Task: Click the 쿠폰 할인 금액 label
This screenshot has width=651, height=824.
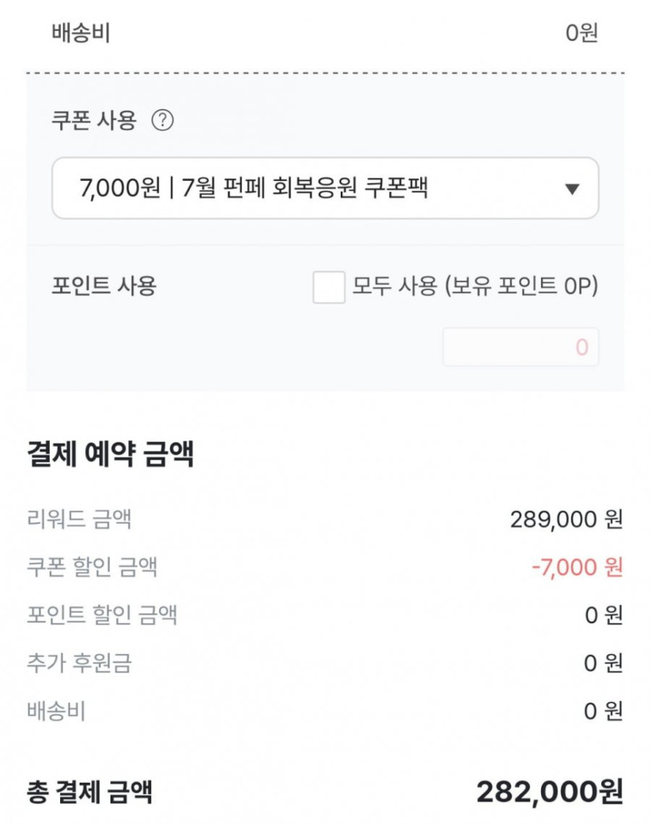Action: coord(92,567)
